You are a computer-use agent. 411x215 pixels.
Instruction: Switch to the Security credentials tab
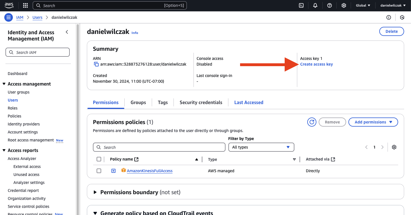(x=201, y=102)
